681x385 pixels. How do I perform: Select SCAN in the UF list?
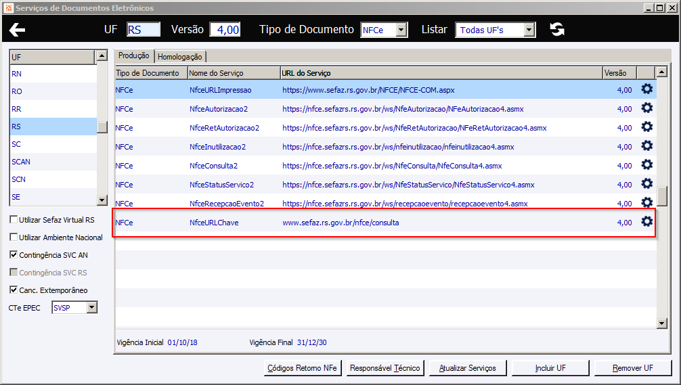tap(53, 162)
